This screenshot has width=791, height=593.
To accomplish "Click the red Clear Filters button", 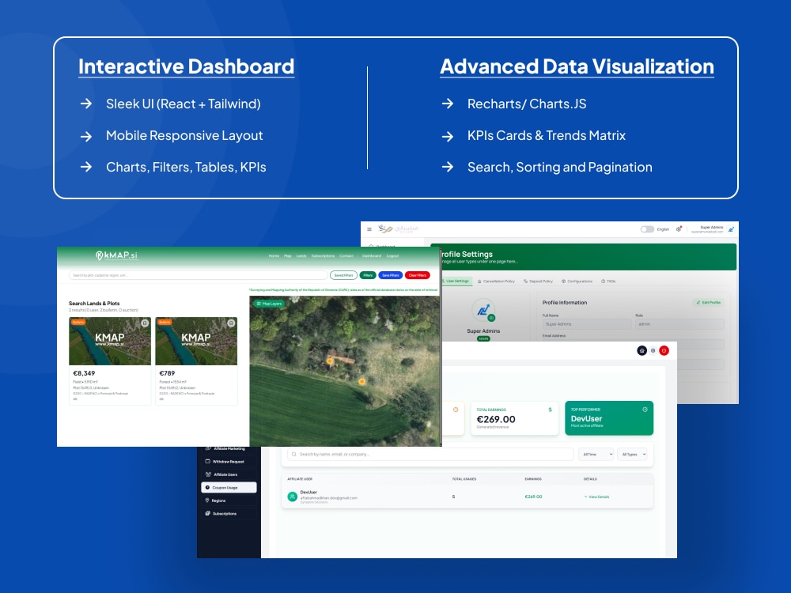I will tap(417, 275).
